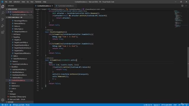
Task: Open StatModifier.cs file
Action: 17,78
